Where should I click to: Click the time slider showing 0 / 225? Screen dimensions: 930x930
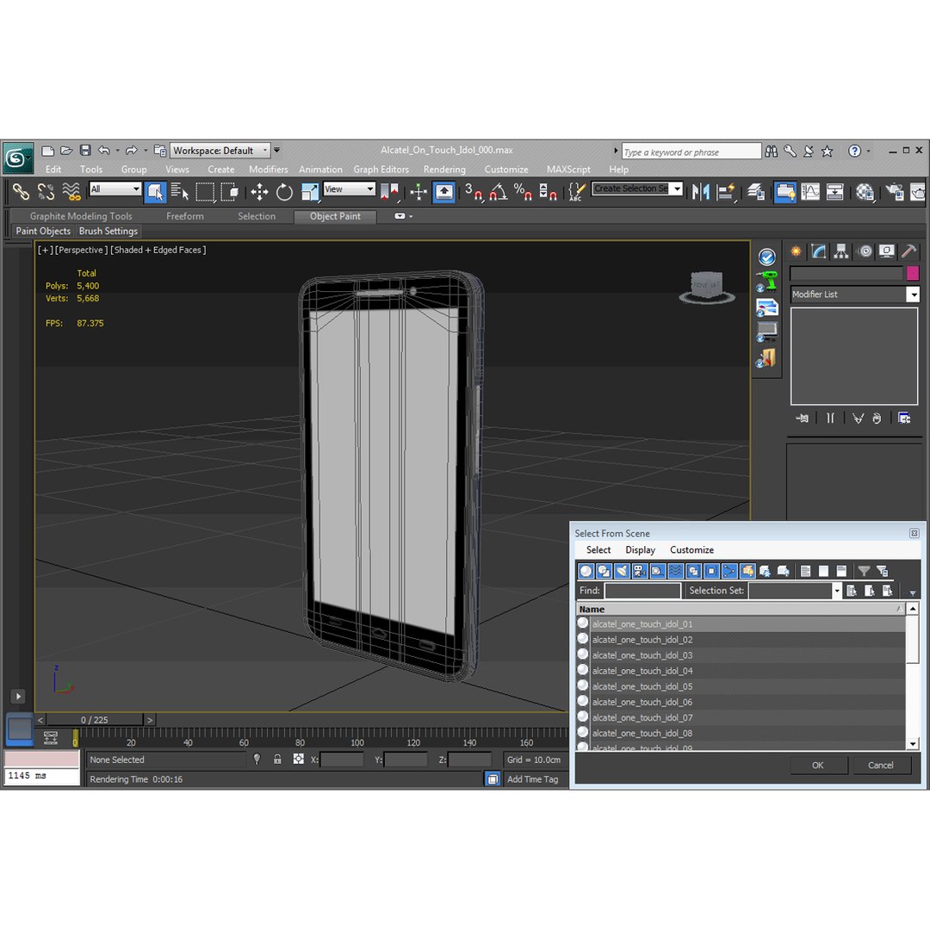click(95, 720)
